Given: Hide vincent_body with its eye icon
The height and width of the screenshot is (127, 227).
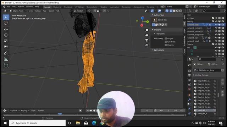Looking at the screenshot, I should 216,25.
